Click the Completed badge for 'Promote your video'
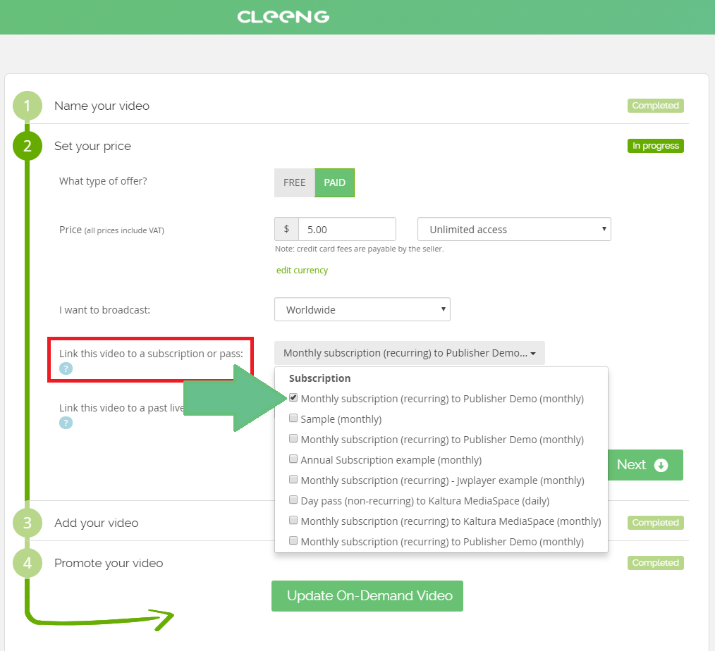715x651 pixels. [x=655, y=563]
